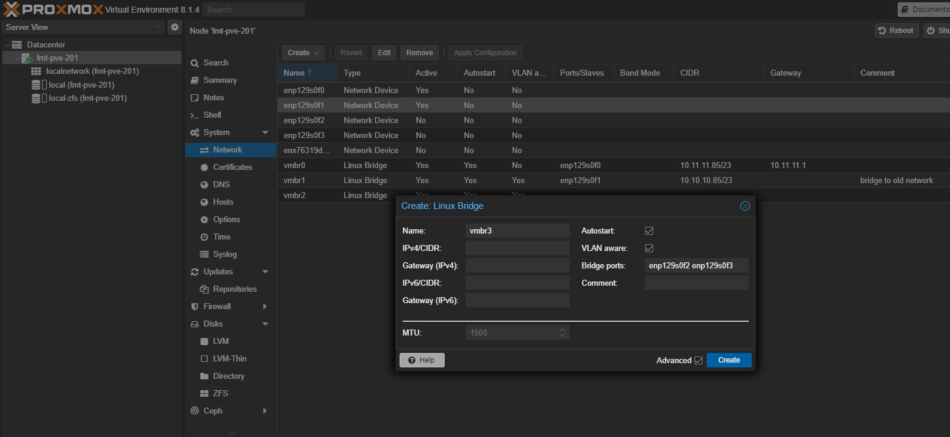Open the Syslog viewer

pos(224,254)
